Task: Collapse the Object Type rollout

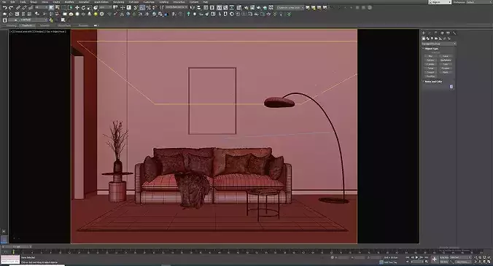Action: (431, 49)
